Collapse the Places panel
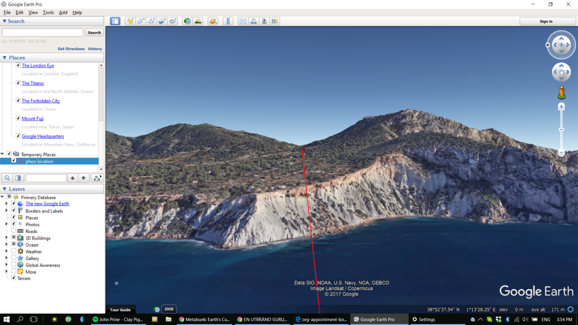578x325 pixels. click(x=5, y=58)
